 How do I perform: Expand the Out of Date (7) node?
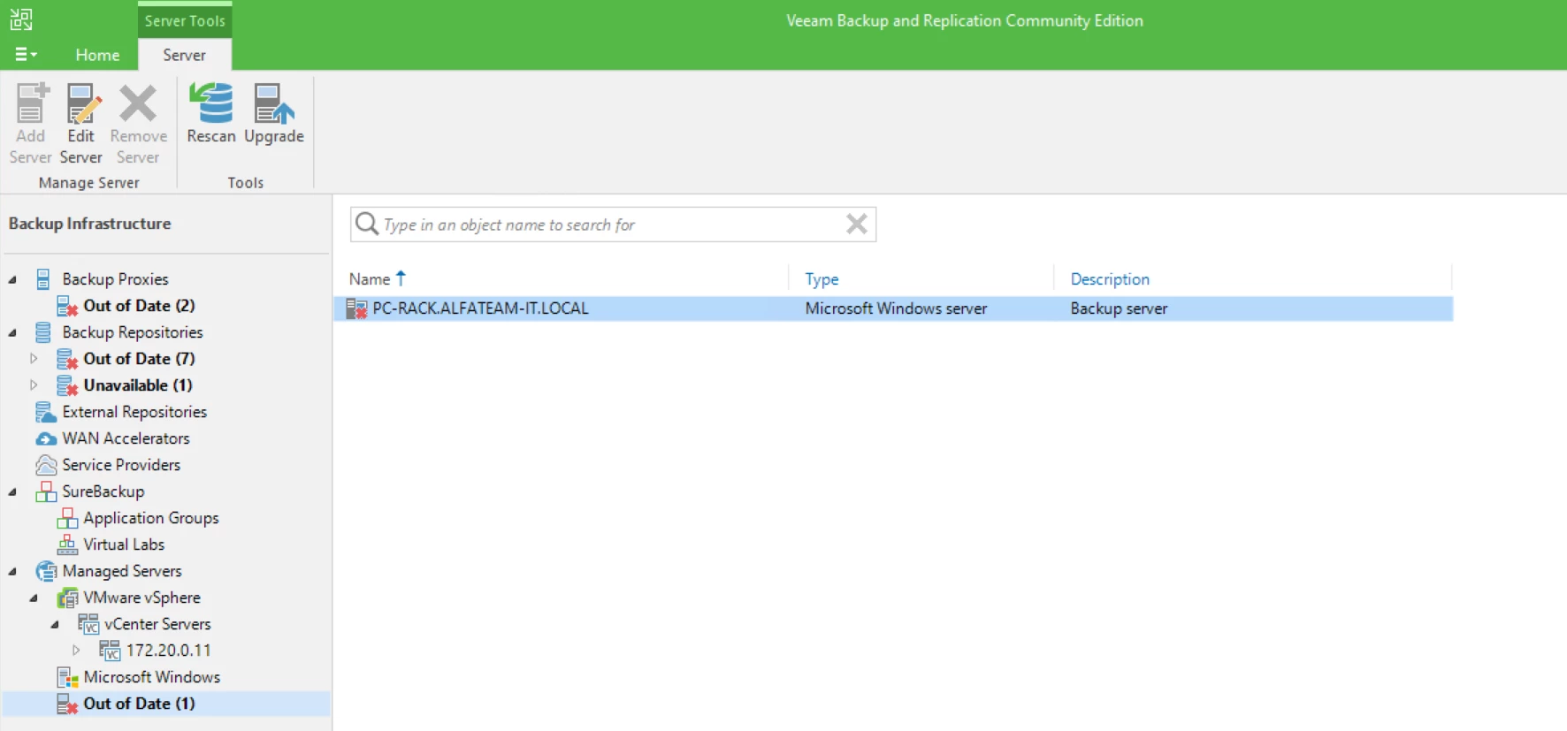pyautogui.click(x=34, y=359)
